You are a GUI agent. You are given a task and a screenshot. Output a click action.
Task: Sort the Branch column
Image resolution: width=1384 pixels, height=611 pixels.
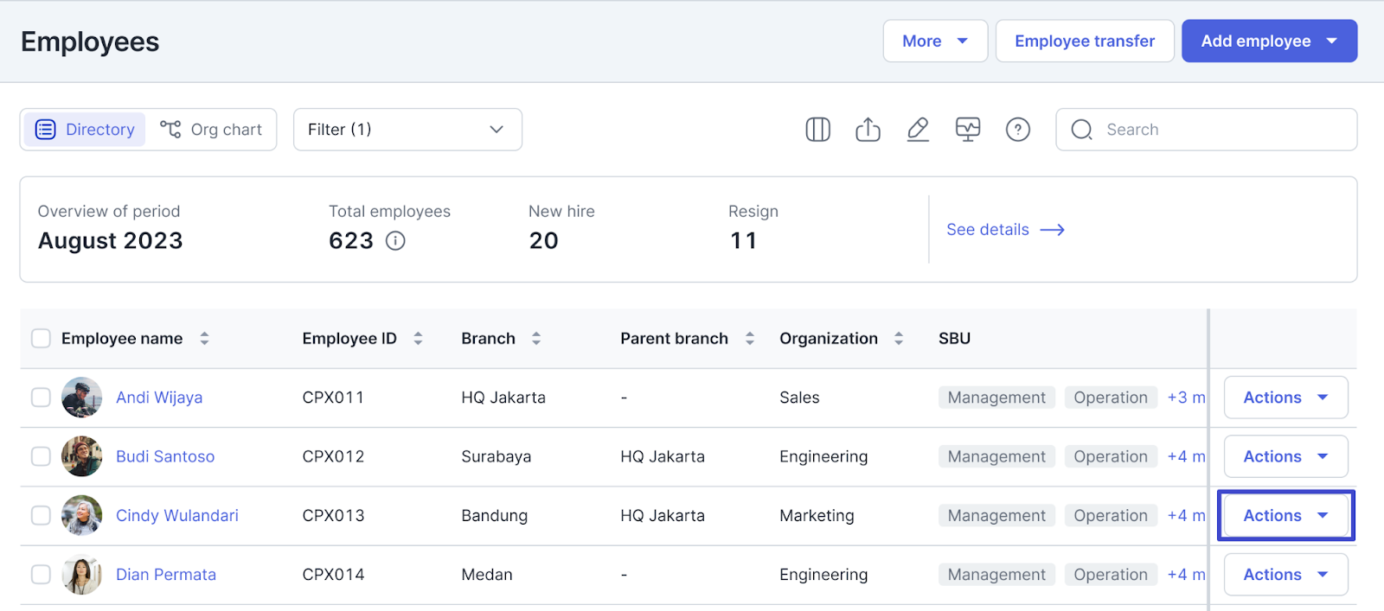(x=536, y=339)
